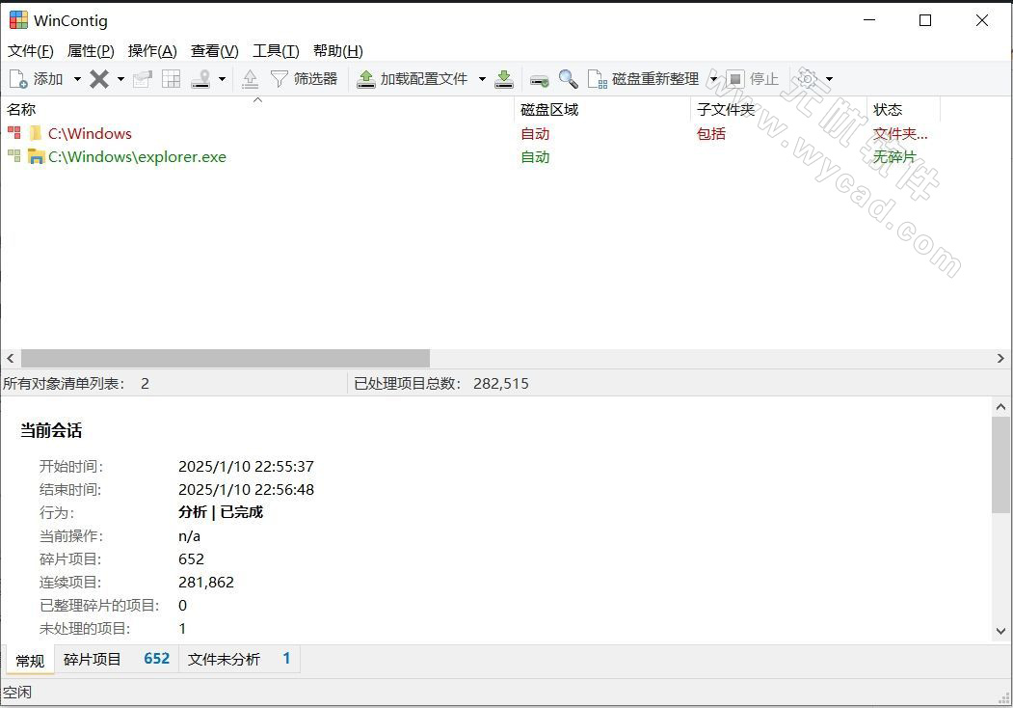Screen dimensions: 1013x708
Task: Click the 当前会话 heading
Action: pos(51,430)
